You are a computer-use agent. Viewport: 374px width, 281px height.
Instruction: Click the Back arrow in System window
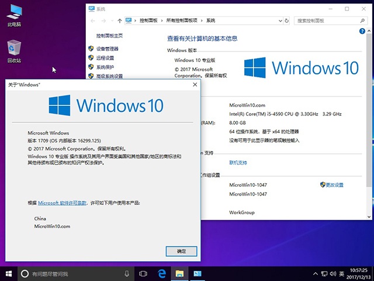pyautogui.click(x=93, y=21)
